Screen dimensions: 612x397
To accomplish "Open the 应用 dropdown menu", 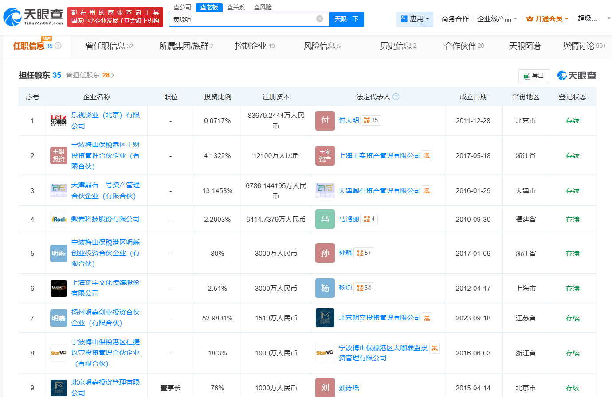I will point(415,19).
